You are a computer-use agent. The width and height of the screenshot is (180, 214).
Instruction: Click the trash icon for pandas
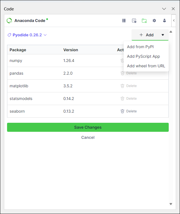122,73
